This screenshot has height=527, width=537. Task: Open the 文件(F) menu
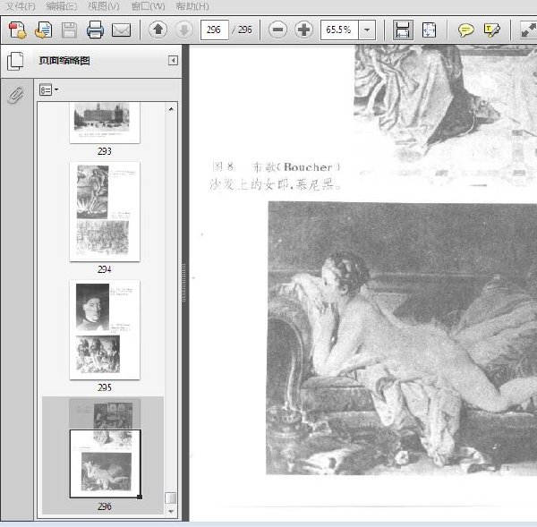coord(21,6)
